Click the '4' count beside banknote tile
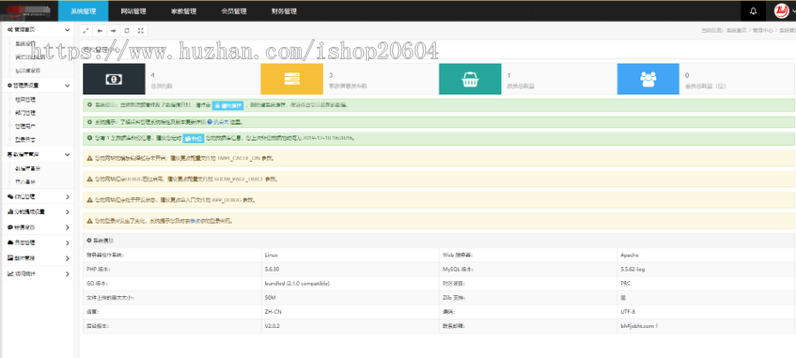The image size is (796, 358). tap(153, 75)
